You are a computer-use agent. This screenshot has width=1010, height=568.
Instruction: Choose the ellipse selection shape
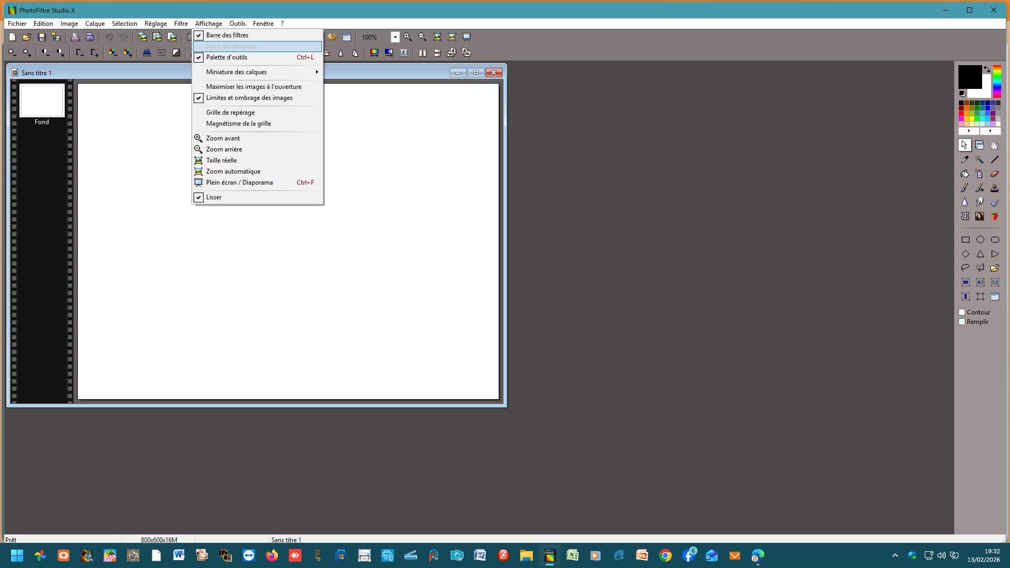(x=980, y=239)
